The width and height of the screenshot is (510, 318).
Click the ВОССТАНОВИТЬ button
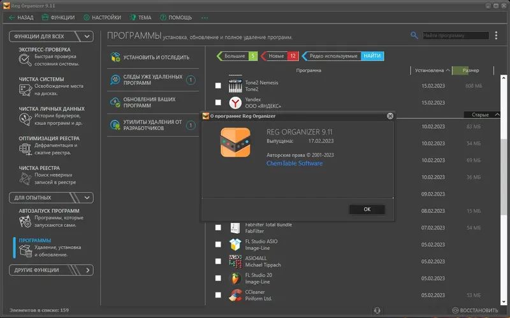(475, 310)
